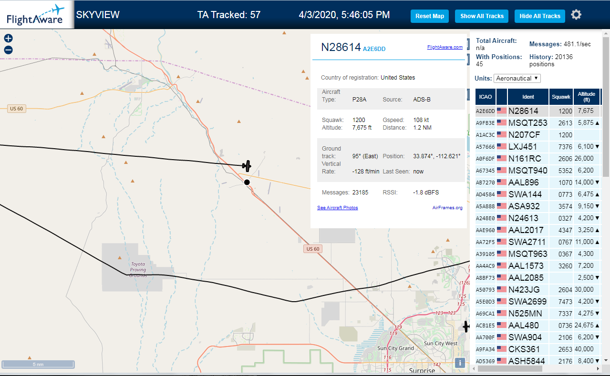Open the Units Aeronautical dropdown
This screenshot has height=376, width=610.
pyautogui.click(x=517, y=78)
